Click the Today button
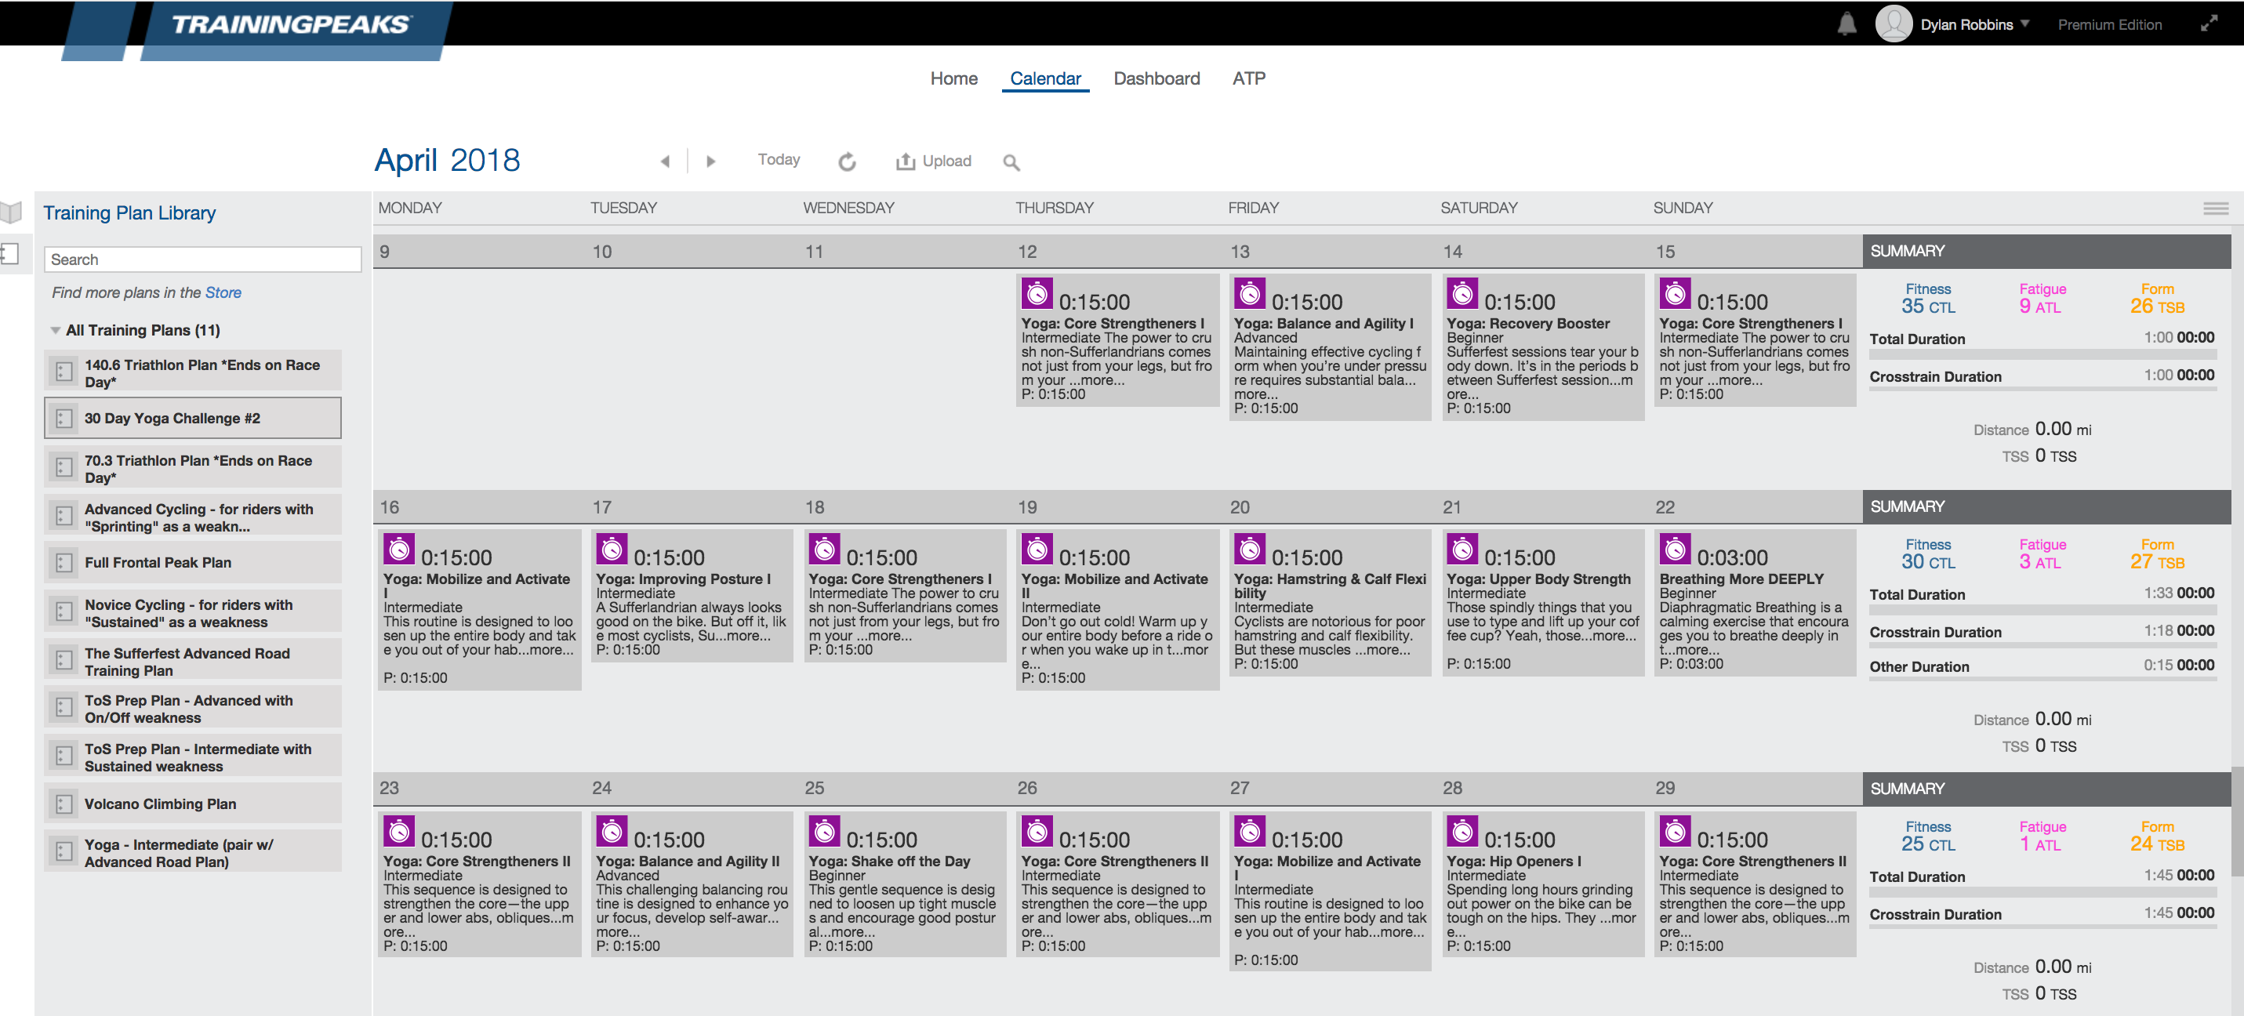This screenshot has height=1016, width=2244. [778, 159]
